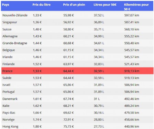Select Israël's 506,94 km value

[132, 85]
